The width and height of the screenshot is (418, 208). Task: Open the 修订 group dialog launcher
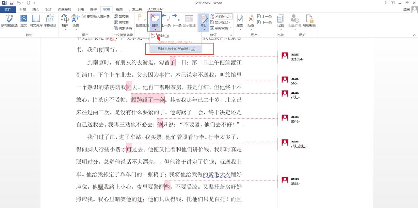click(x=231, y=35)
